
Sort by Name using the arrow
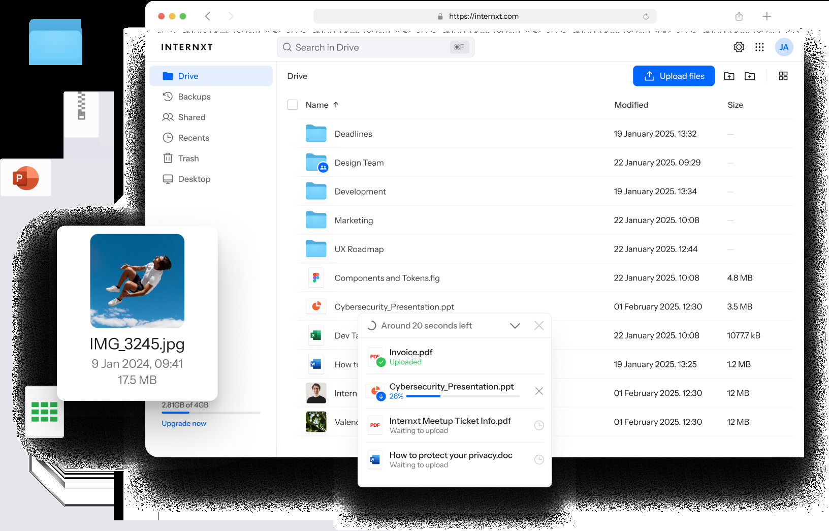pyautogui.click(x=336, y=105)
